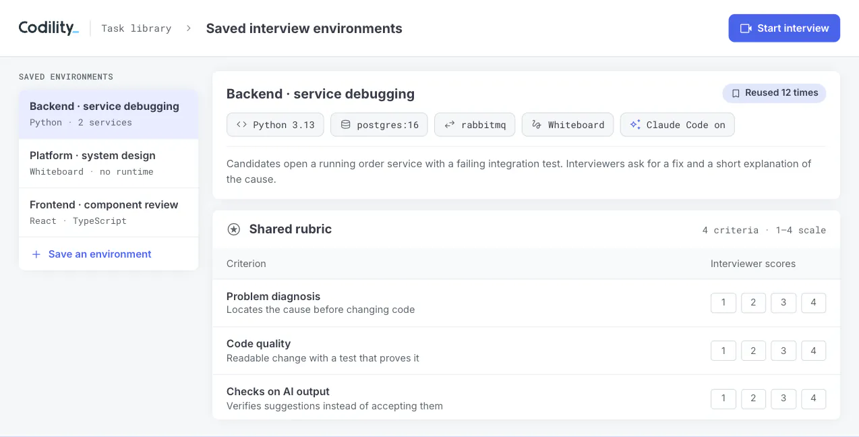Click the 4 criteria · 1–4 scale text
The width and height of the screenshot is (859, 437).
(x=764, y=230)
